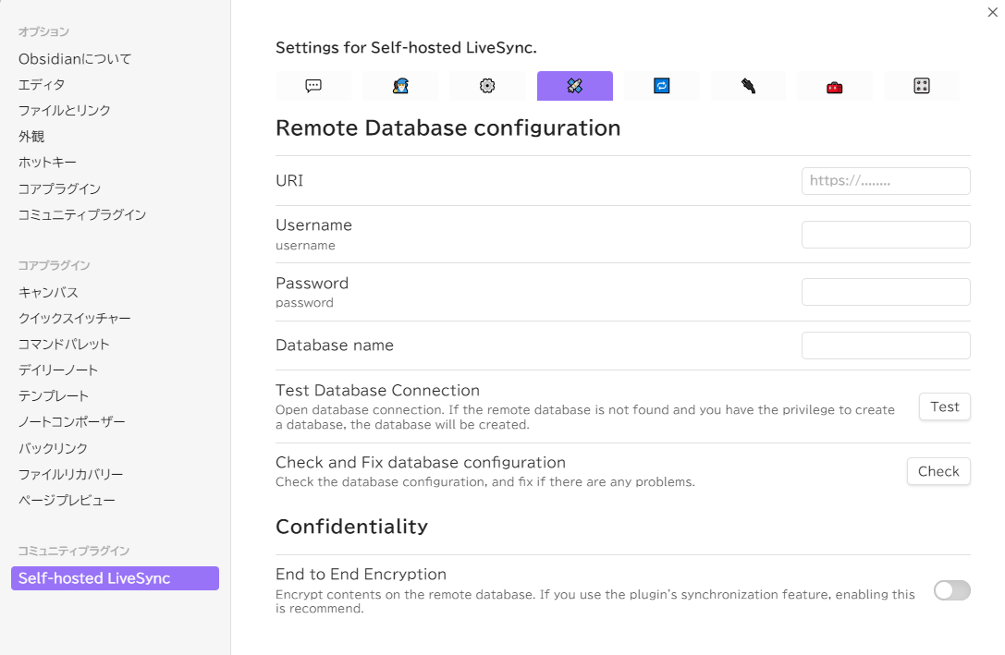Open the plug icon tab
Viewport: 1005px width, 655px height.
tap(748, 86)
